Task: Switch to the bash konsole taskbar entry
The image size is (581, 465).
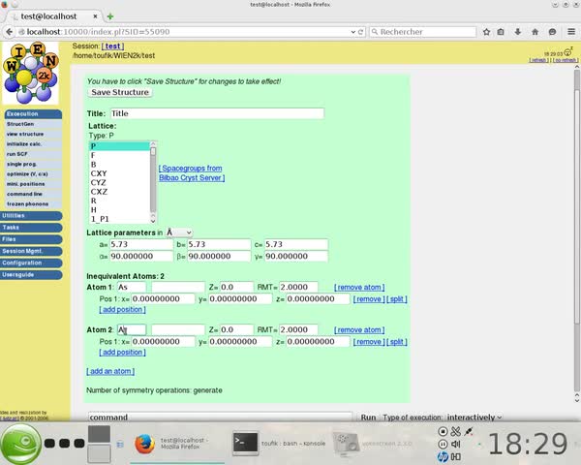Action: tap(280, 444)
